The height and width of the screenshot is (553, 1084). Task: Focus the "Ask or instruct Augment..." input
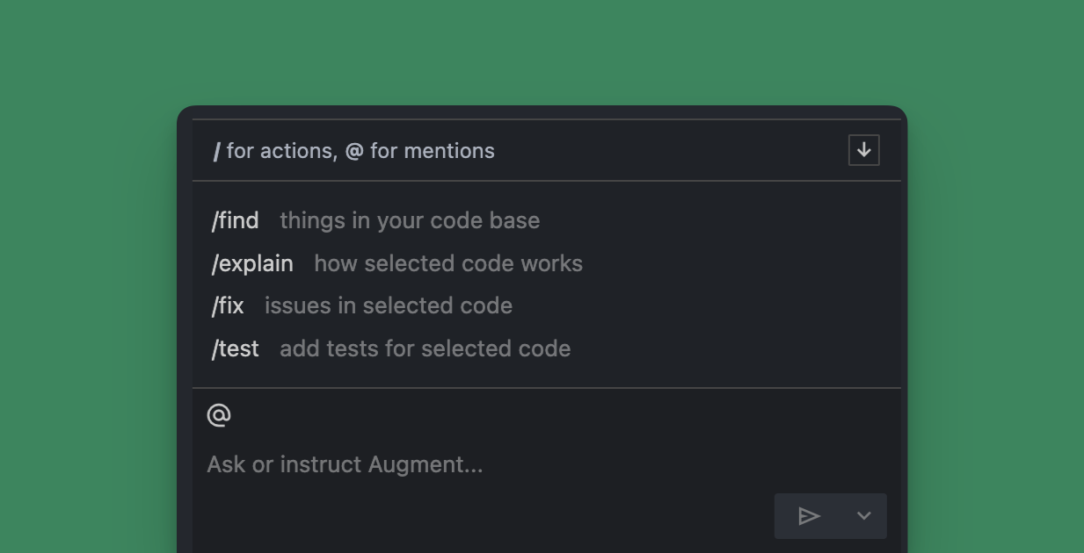345,463
